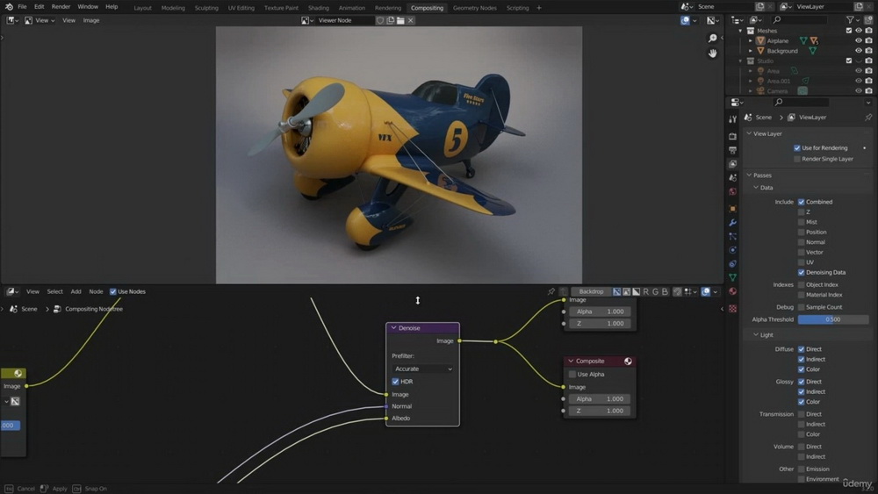
Task: Disable the Denoising Data checkbox
Action: coord(802,273)
